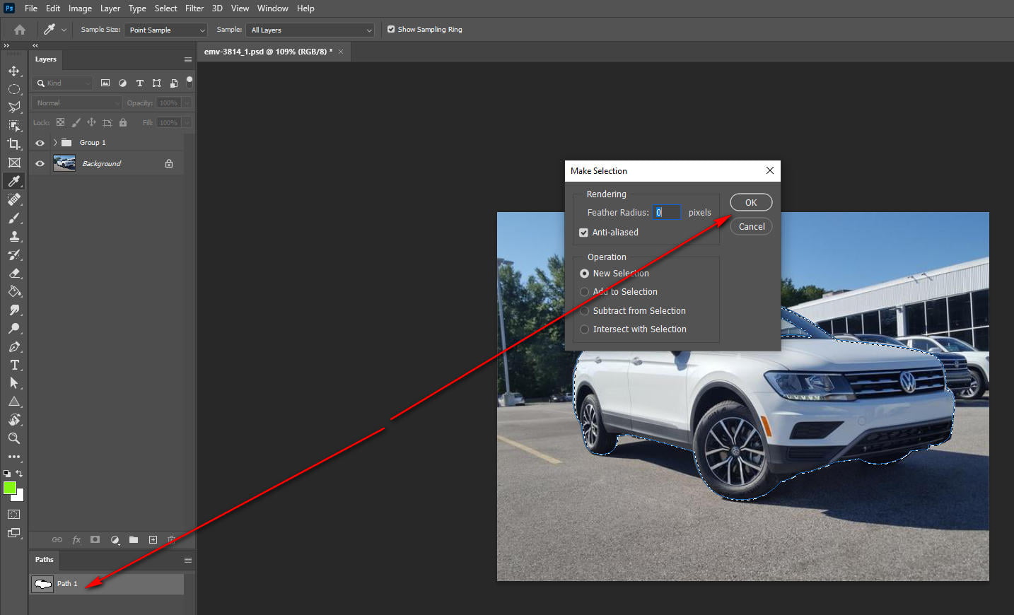Confirm selection with the OK button

point(751,202)
